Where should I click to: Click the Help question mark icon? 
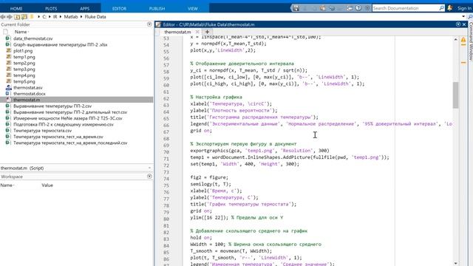tap(358, 8)
